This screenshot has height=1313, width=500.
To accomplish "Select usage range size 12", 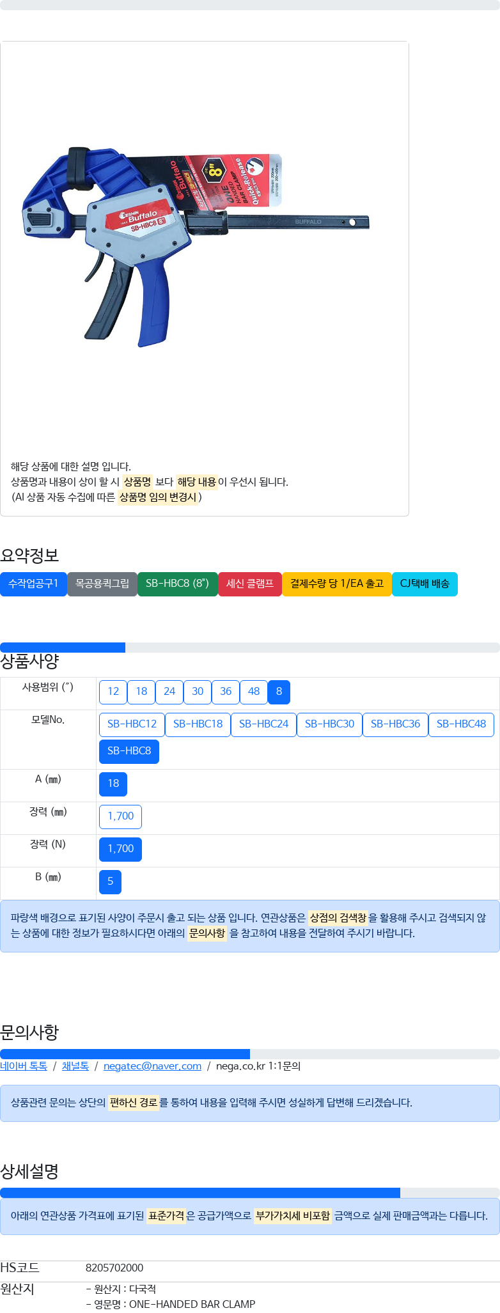I will tap(113, 692).
